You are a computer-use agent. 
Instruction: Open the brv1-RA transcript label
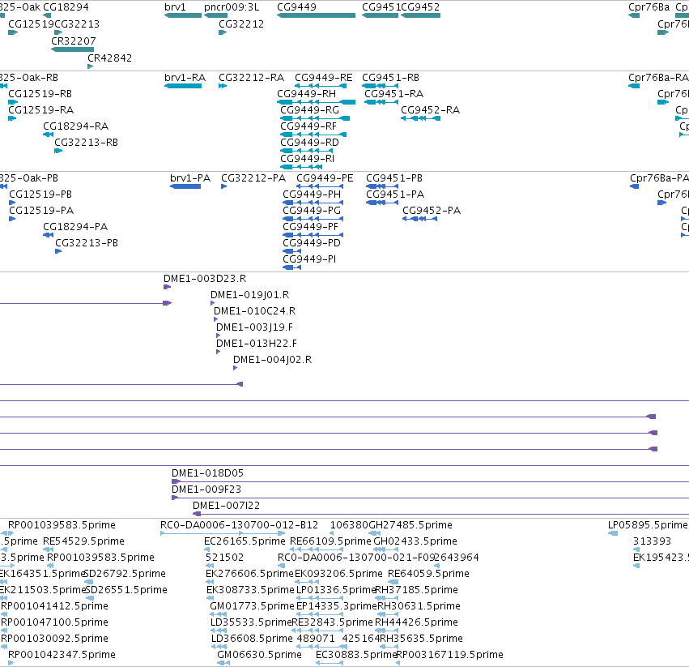[185, 78]
